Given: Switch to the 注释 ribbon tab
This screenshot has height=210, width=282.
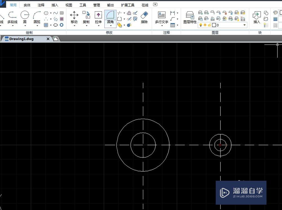Looking at the screenshot, I should (41, 5).
